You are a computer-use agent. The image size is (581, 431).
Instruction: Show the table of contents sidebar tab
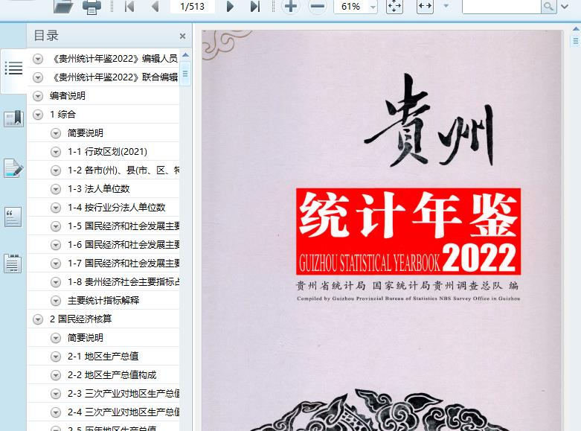coord(13,68)
